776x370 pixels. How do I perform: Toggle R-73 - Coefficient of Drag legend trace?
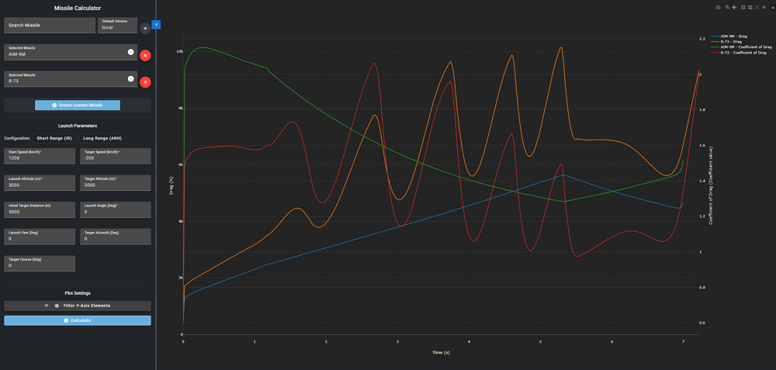(740, 52)
